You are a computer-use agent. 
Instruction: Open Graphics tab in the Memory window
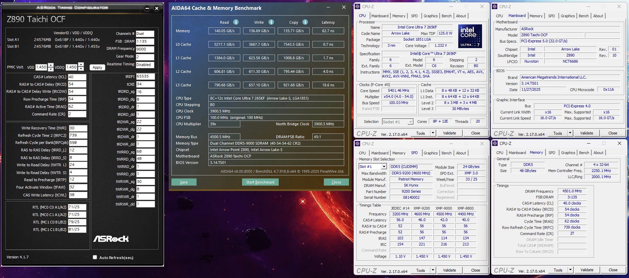click(568, 153)
